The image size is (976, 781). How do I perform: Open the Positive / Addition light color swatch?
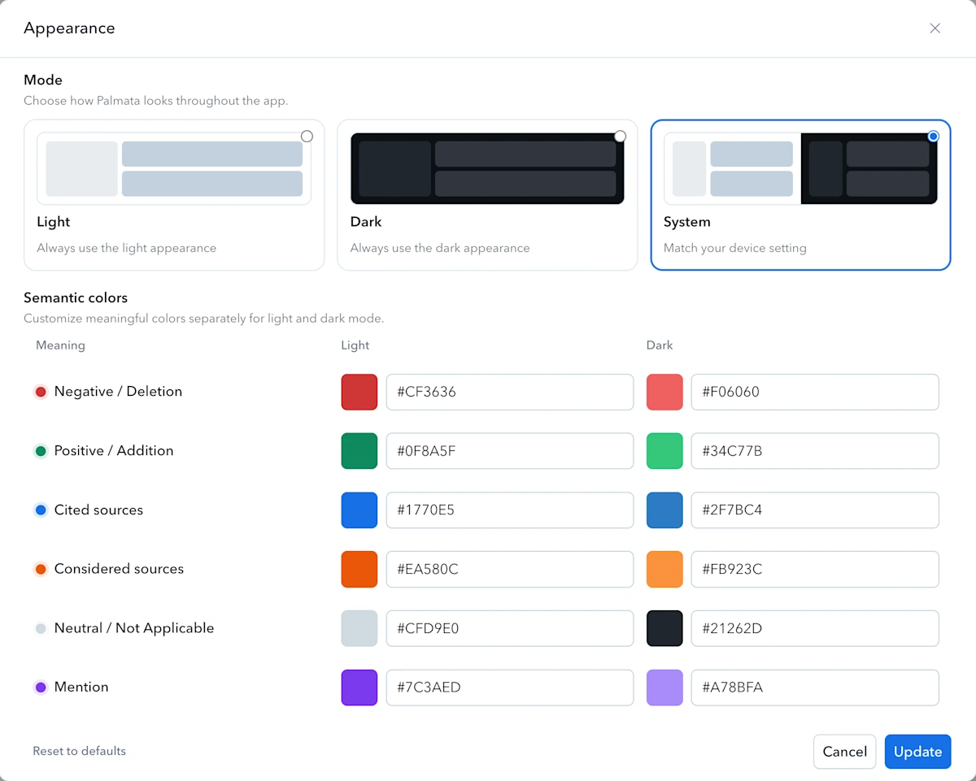tap(359, 451)
